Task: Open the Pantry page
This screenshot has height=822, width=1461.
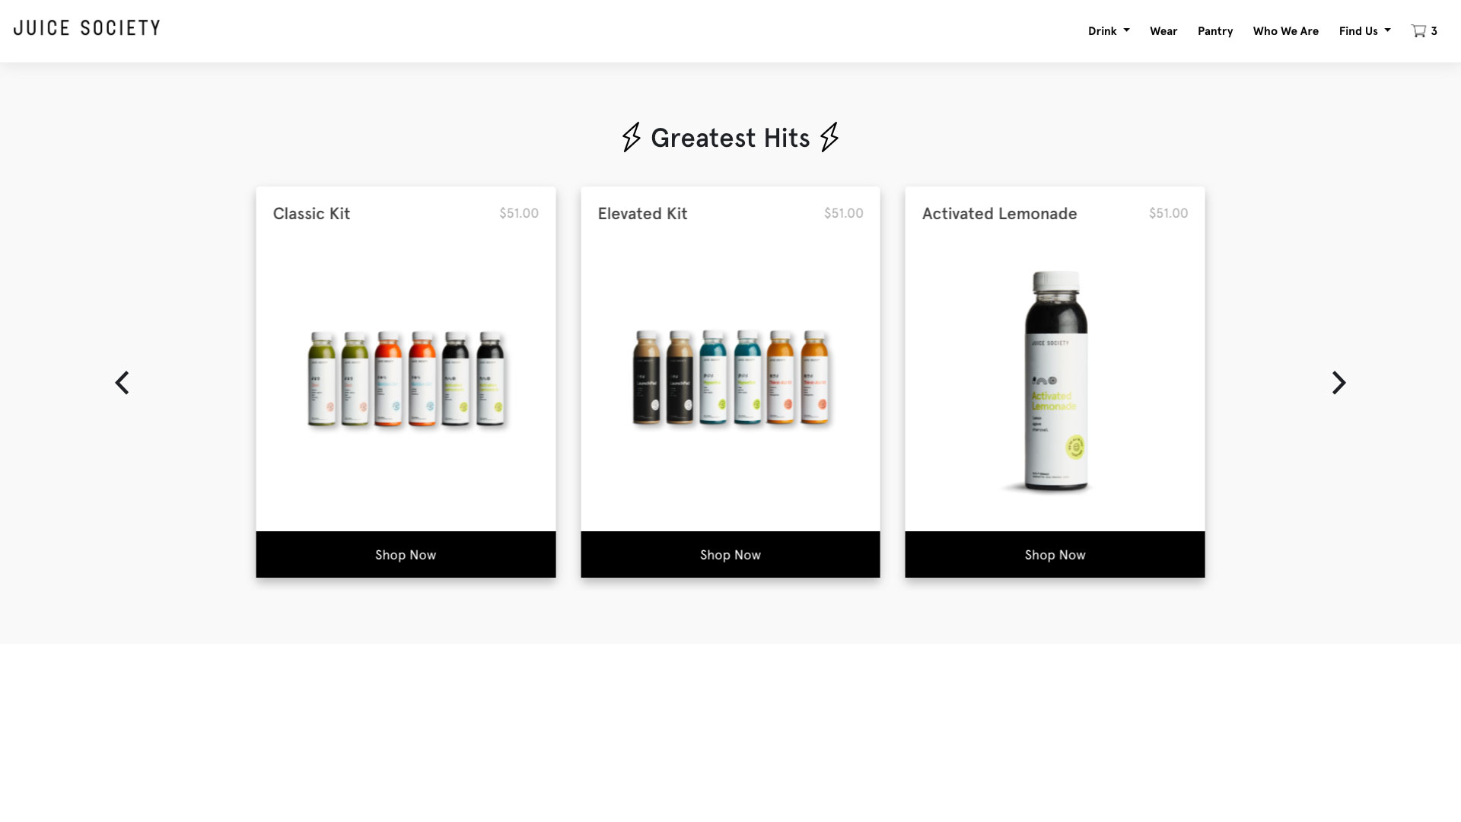Action: coord(1215,31)
